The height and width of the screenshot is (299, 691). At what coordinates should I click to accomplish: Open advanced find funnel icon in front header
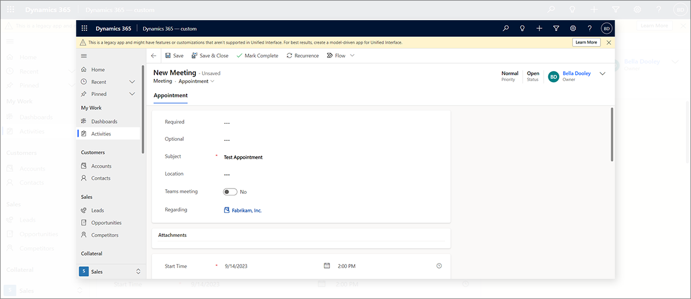click(556, 28)
